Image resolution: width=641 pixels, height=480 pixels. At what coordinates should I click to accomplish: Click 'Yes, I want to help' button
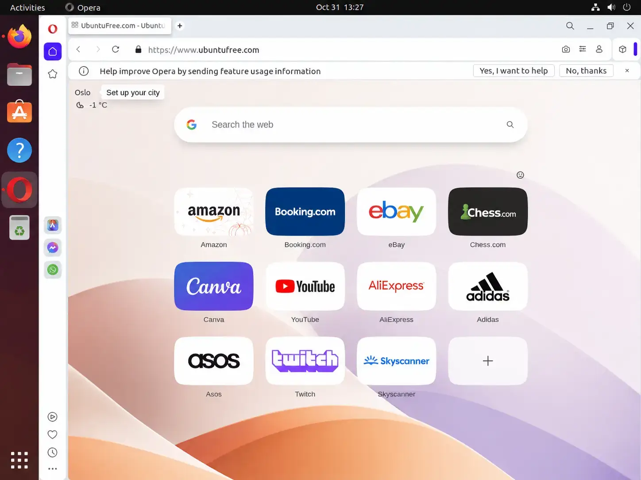[x=514, y=71]
